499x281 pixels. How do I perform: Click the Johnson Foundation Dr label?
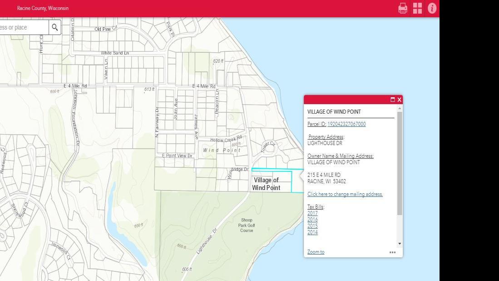76,117
